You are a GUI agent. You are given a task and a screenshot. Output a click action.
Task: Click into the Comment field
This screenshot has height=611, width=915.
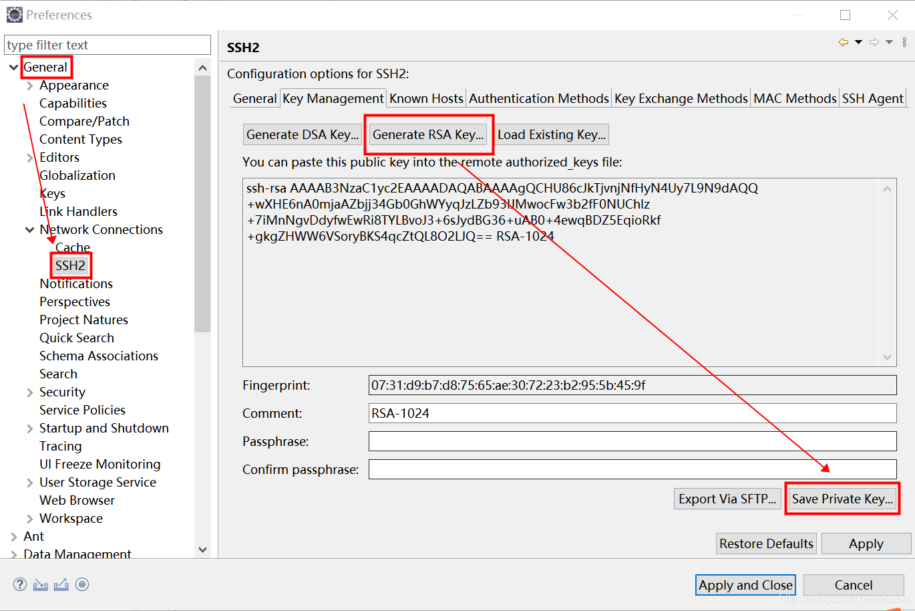coord(632,413)
